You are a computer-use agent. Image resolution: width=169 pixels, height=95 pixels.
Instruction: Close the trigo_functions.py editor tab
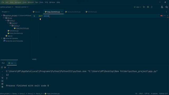[x=62, y=12]
